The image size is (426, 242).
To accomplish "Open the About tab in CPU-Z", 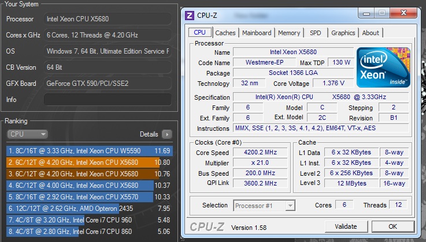I will coord(371,33).
